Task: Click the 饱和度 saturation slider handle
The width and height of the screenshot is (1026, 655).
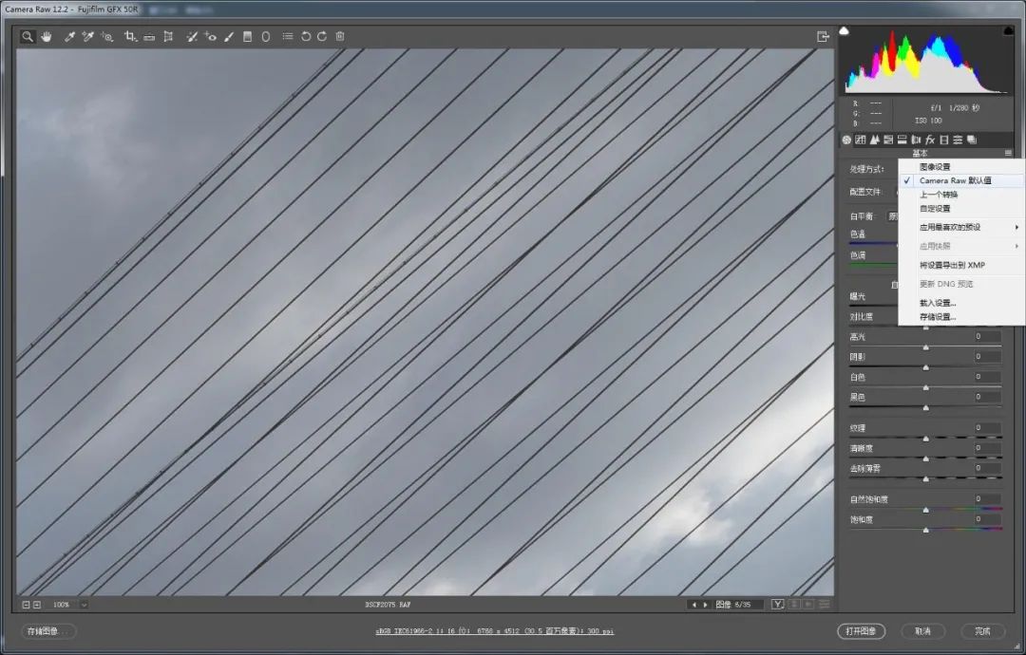Action: [926, 530]
